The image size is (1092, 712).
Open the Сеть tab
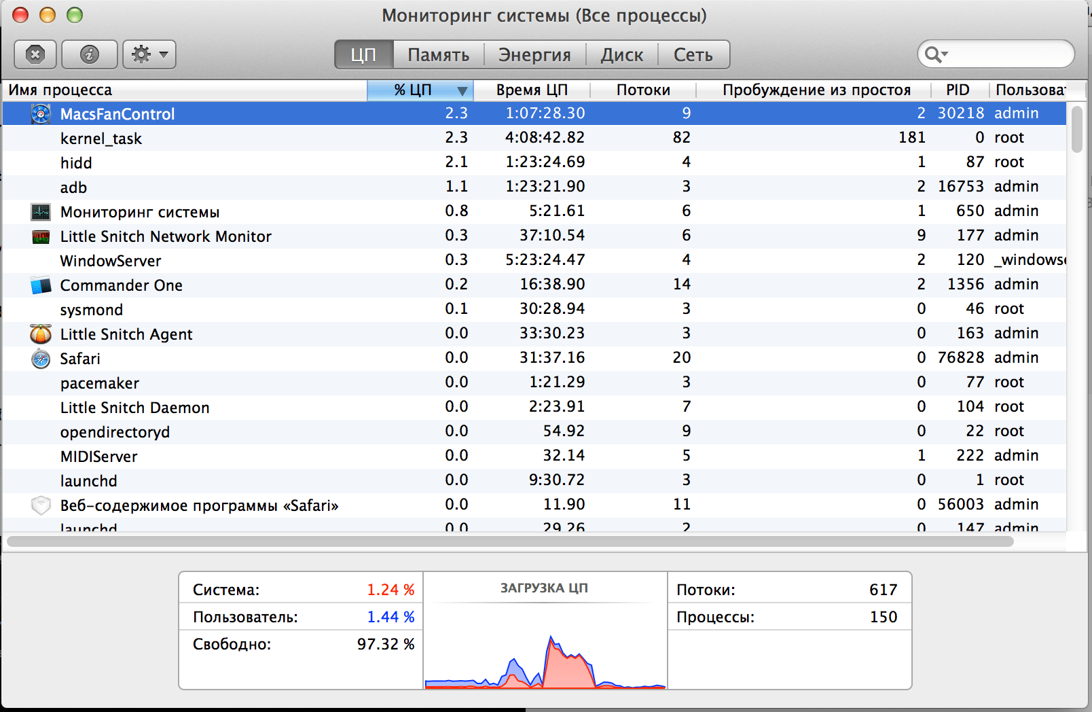pos(693,55)
